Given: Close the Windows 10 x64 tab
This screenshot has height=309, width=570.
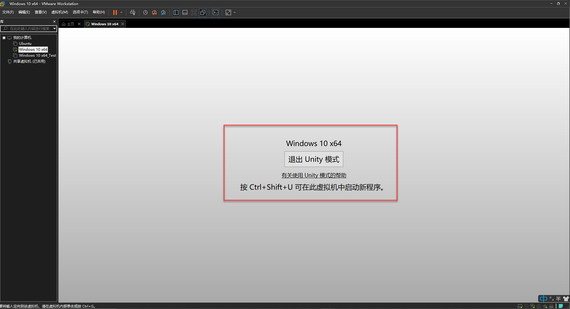Looking at the screenshot, I should 123,24.
